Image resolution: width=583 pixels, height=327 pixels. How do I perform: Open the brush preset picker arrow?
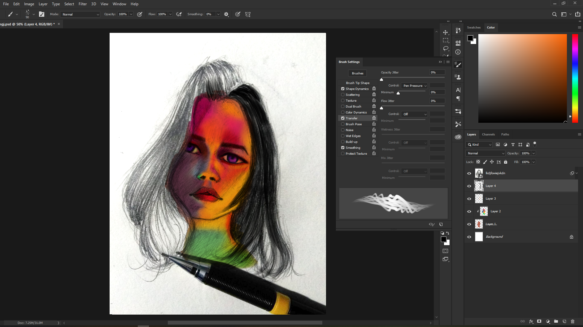coord(34,14)
